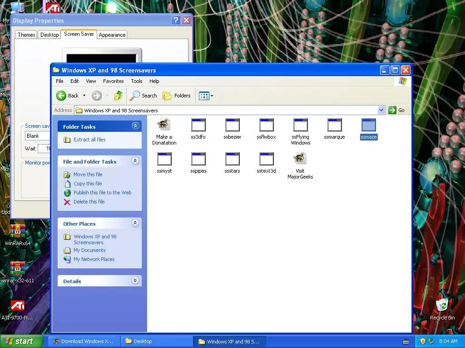Switch to Desktop taskbar button
The width and height of the screenshot is (465, 348).
coord(157,341)
